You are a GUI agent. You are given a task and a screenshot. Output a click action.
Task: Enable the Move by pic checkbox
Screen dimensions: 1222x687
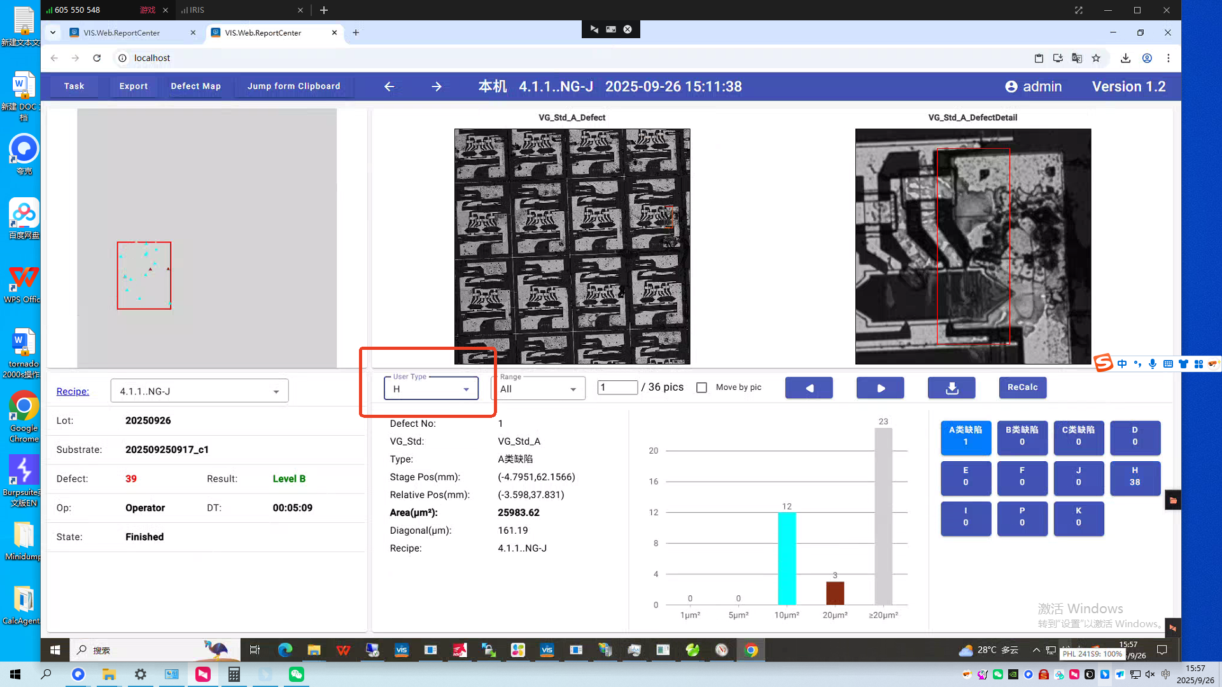pyautogui.click(x=701, y=387)
